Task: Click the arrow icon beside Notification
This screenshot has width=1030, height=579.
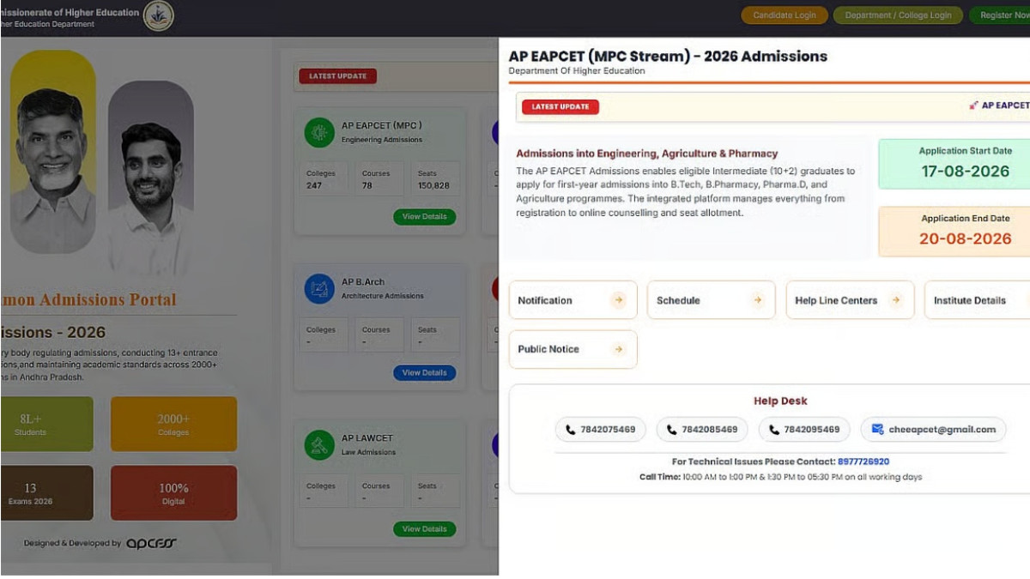Action: 618,300
